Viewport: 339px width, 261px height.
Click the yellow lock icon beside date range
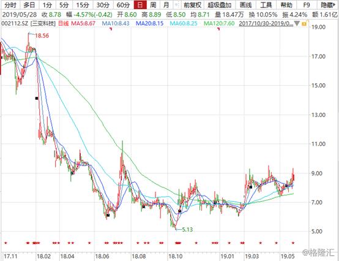point(304,23)
